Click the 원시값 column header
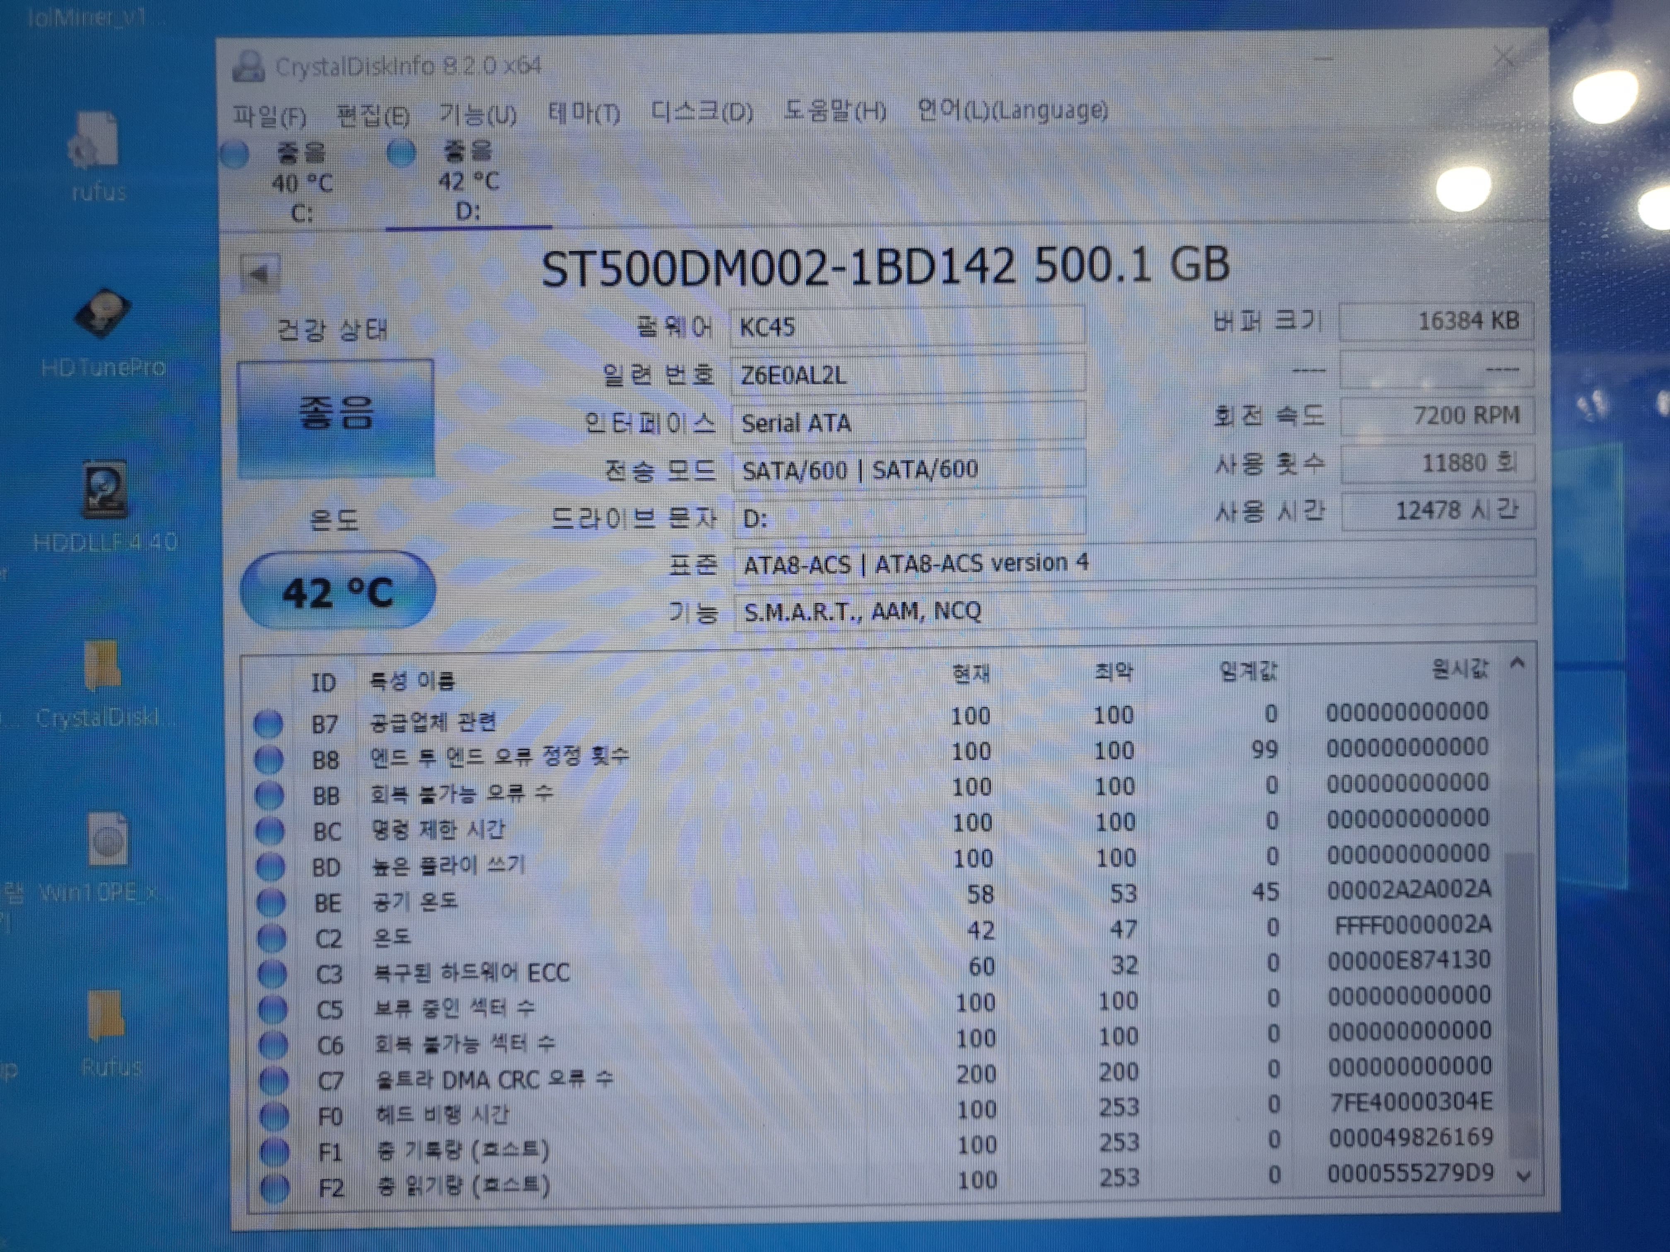The width and height of the screenshot is (1670, 1252). pyautogui.click(x=1459, y=669)
